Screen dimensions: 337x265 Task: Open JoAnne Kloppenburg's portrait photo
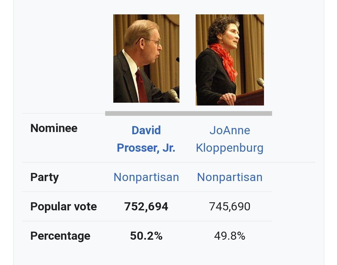click(x=230, y=60)
